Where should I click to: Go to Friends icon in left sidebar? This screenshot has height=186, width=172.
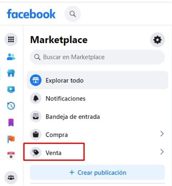tap(11, 57)
